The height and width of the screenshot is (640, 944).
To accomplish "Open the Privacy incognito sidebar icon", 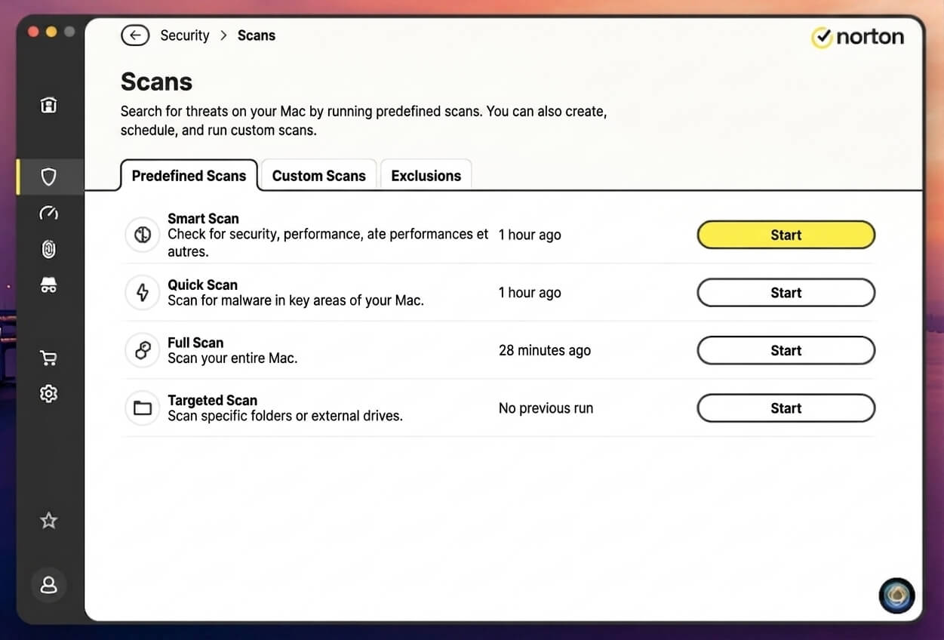I will [48, 285].
